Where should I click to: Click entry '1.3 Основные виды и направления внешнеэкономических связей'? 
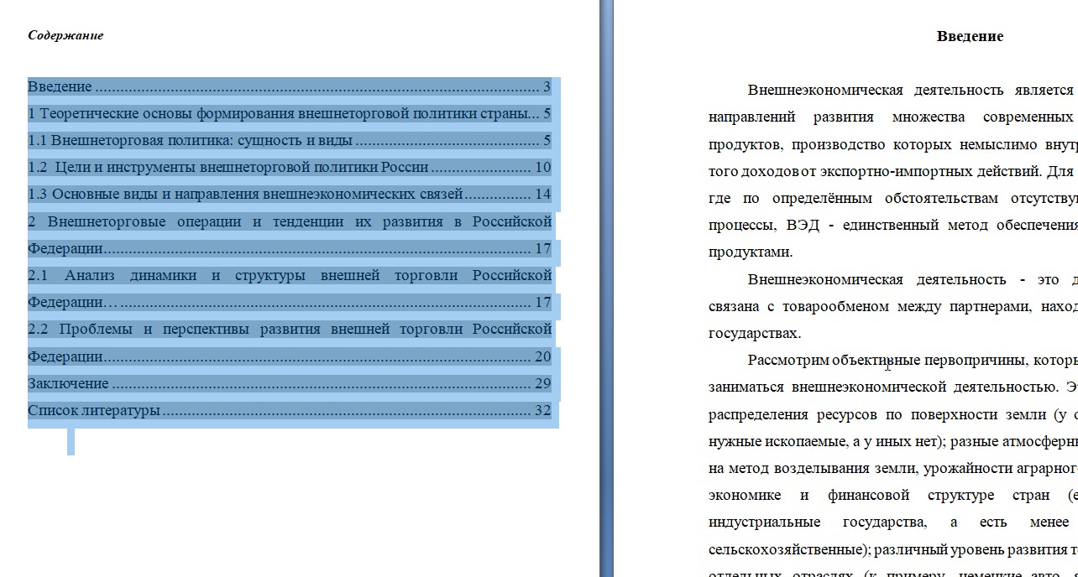290,194
